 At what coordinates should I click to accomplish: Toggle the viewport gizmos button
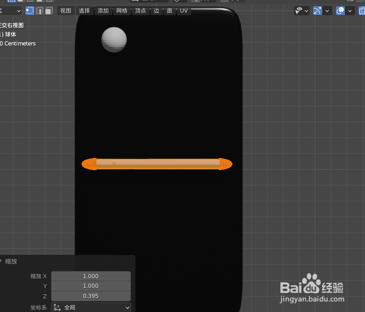point(317,11)
